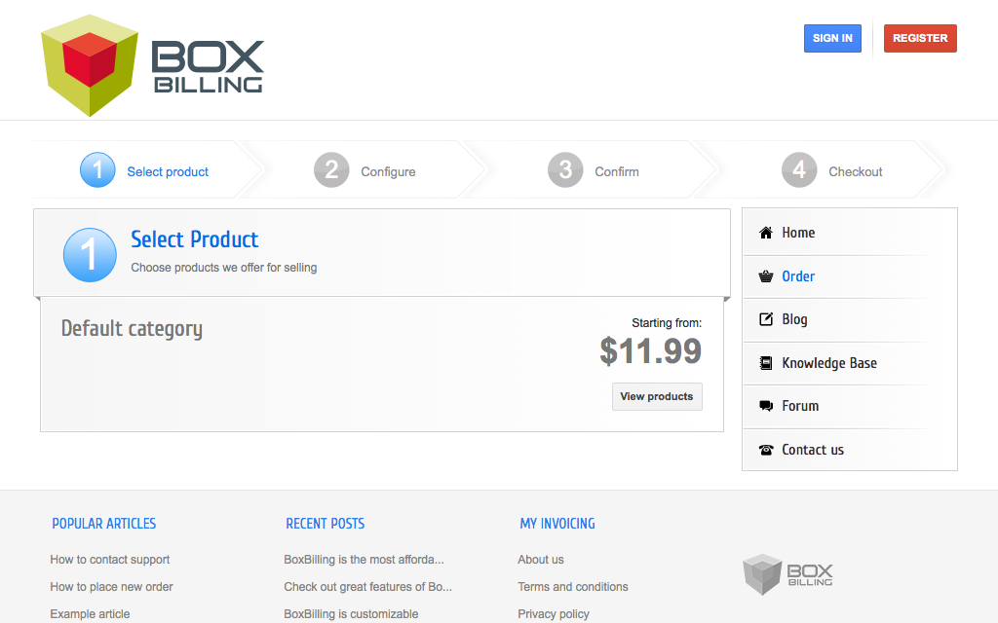This screenshot has width=998, height=623.
Task: Jump to step 3 Confirm
Action: tap(595, 171)
